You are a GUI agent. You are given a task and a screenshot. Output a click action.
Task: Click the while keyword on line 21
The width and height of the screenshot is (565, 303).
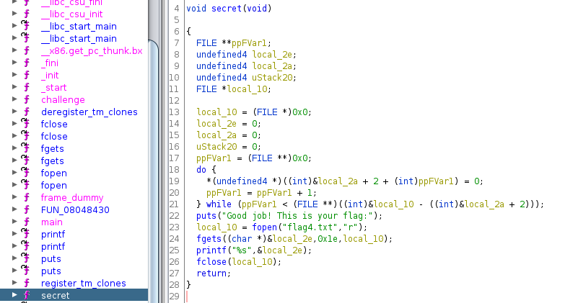click(219, 204)
